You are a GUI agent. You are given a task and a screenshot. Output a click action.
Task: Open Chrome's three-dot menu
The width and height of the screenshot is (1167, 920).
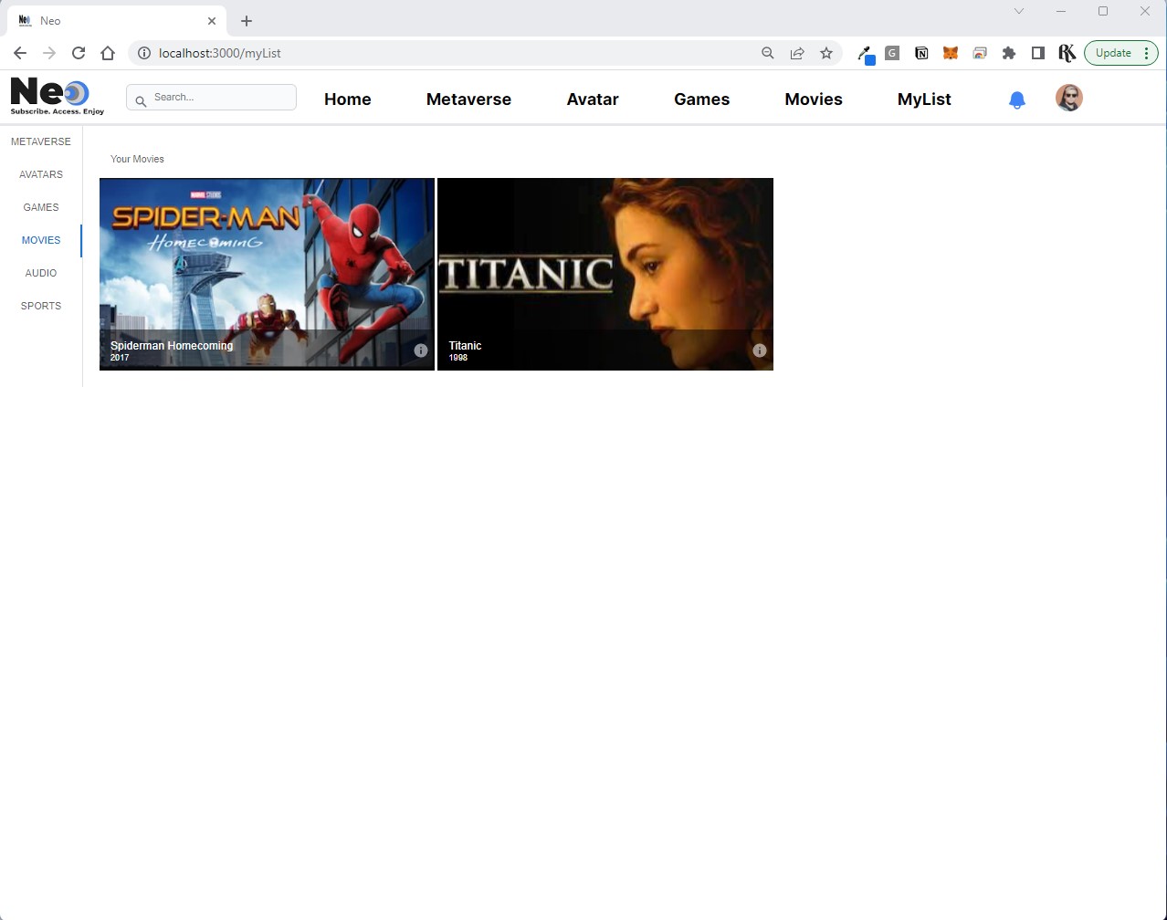tap(1146, 53)
